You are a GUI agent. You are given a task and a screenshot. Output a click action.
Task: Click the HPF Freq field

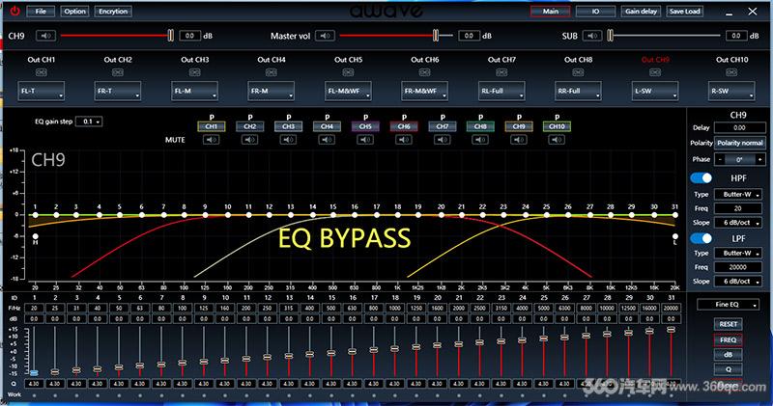click(738, 208)
